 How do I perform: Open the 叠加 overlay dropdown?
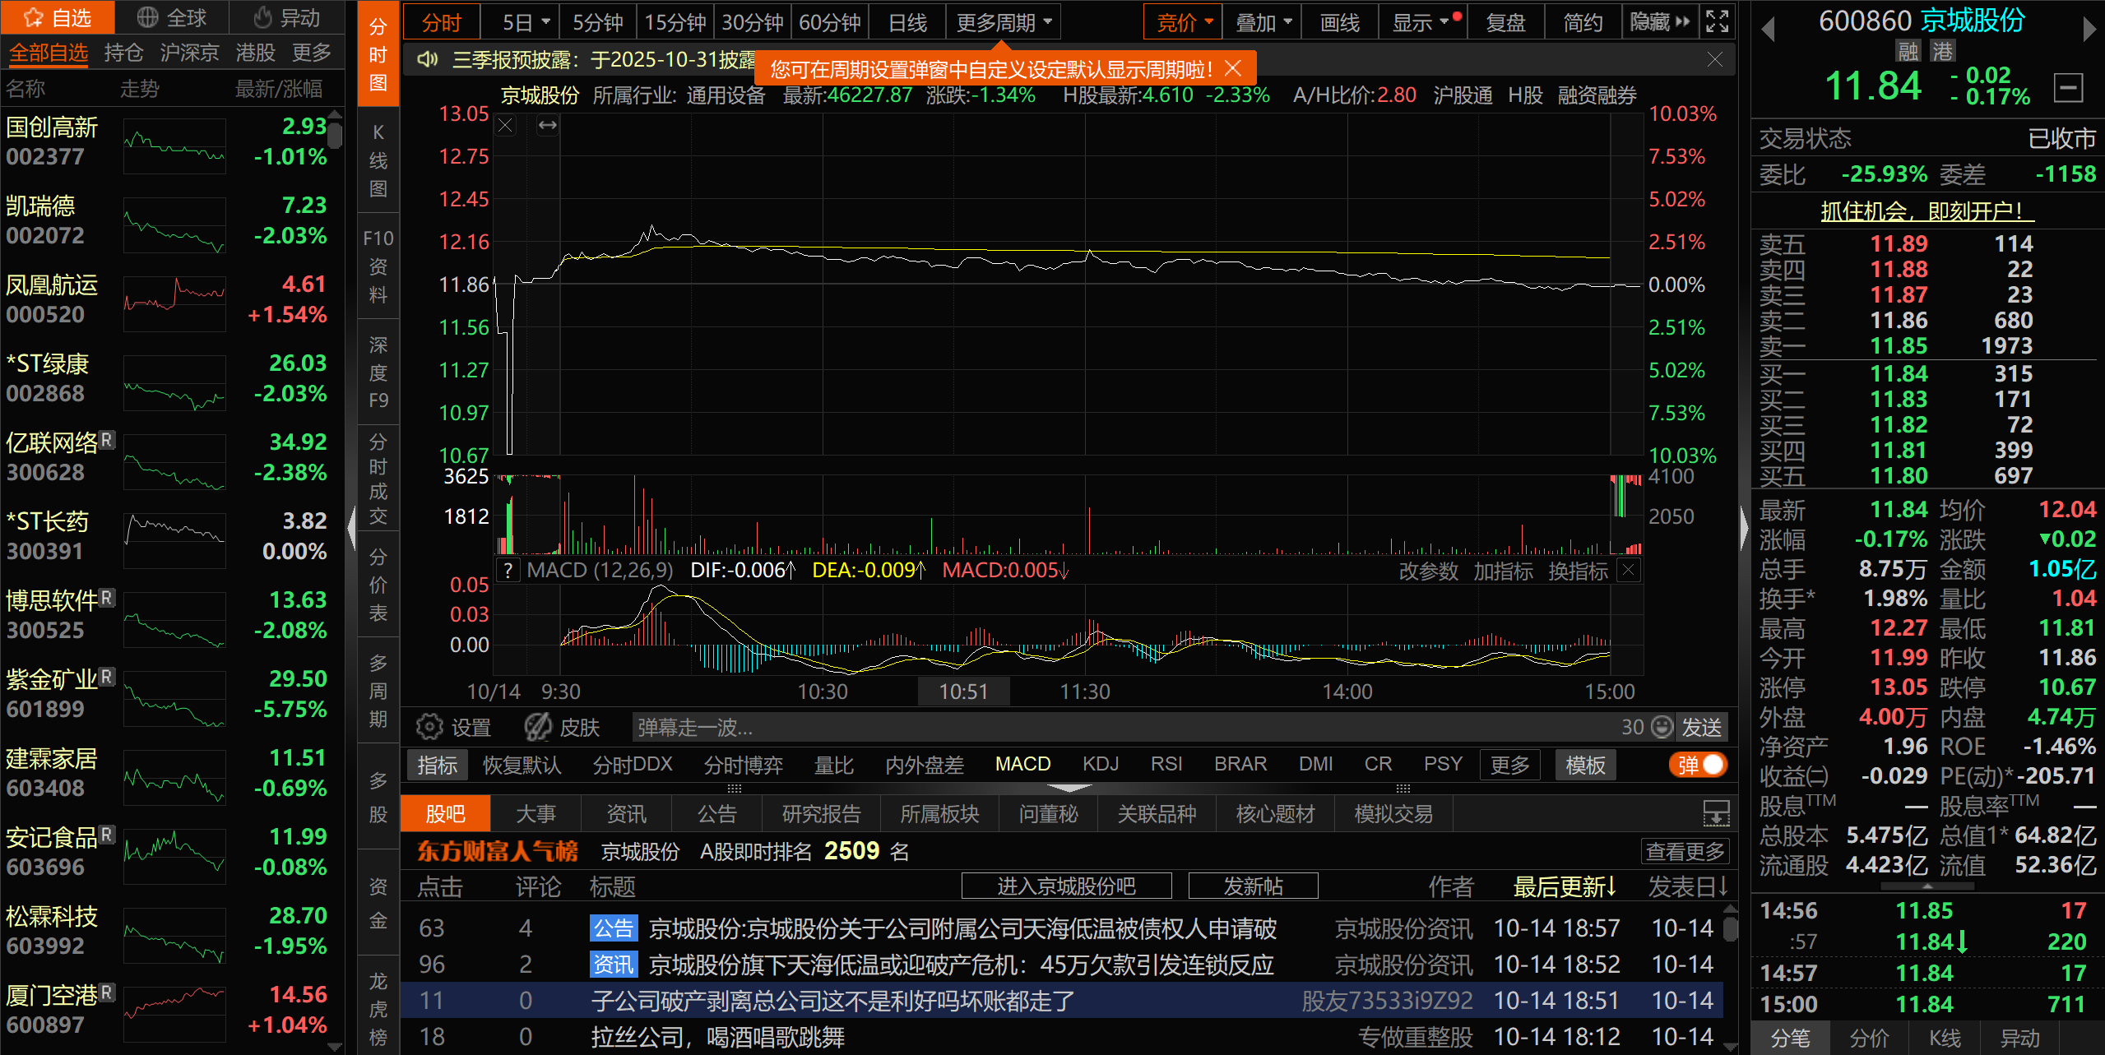pyautogui.click(x=1262, y=22)
